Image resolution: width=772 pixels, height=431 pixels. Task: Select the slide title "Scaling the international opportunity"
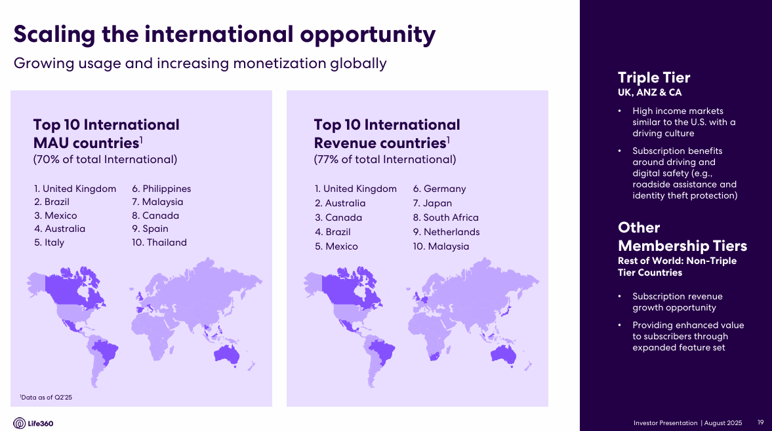[224, 35]
